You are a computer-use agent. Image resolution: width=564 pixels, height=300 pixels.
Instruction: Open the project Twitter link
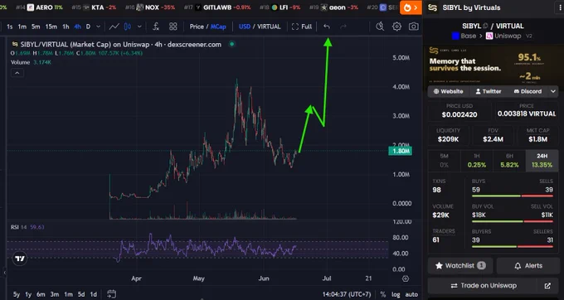pyautogui.click(x=489, y=91)
